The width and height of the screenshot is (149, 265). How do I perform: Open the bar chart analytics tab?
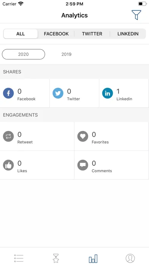click(93, 259)
